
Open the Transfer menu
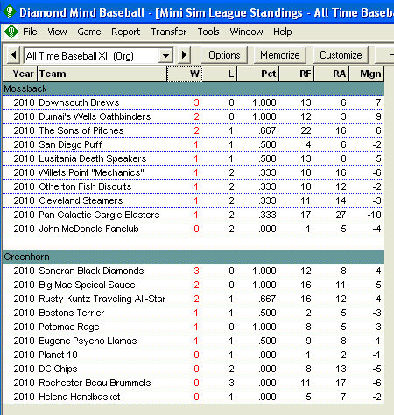click(169, 32)
